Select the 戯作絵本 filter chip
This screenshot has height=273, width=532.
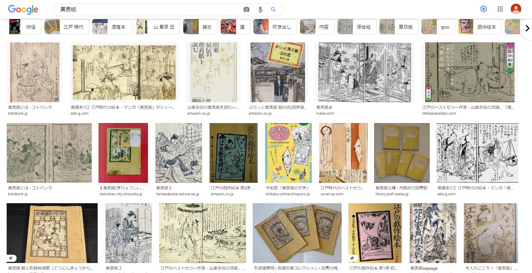point(480,27)
